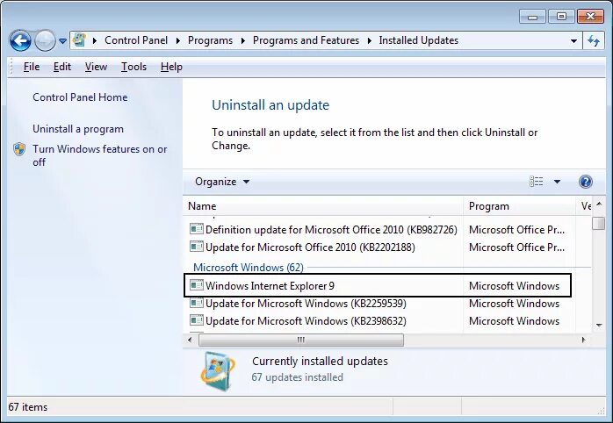Viewport: 613px width, 423px height.
Task: Click the Refresh button beside address bar
Action: 594,40
